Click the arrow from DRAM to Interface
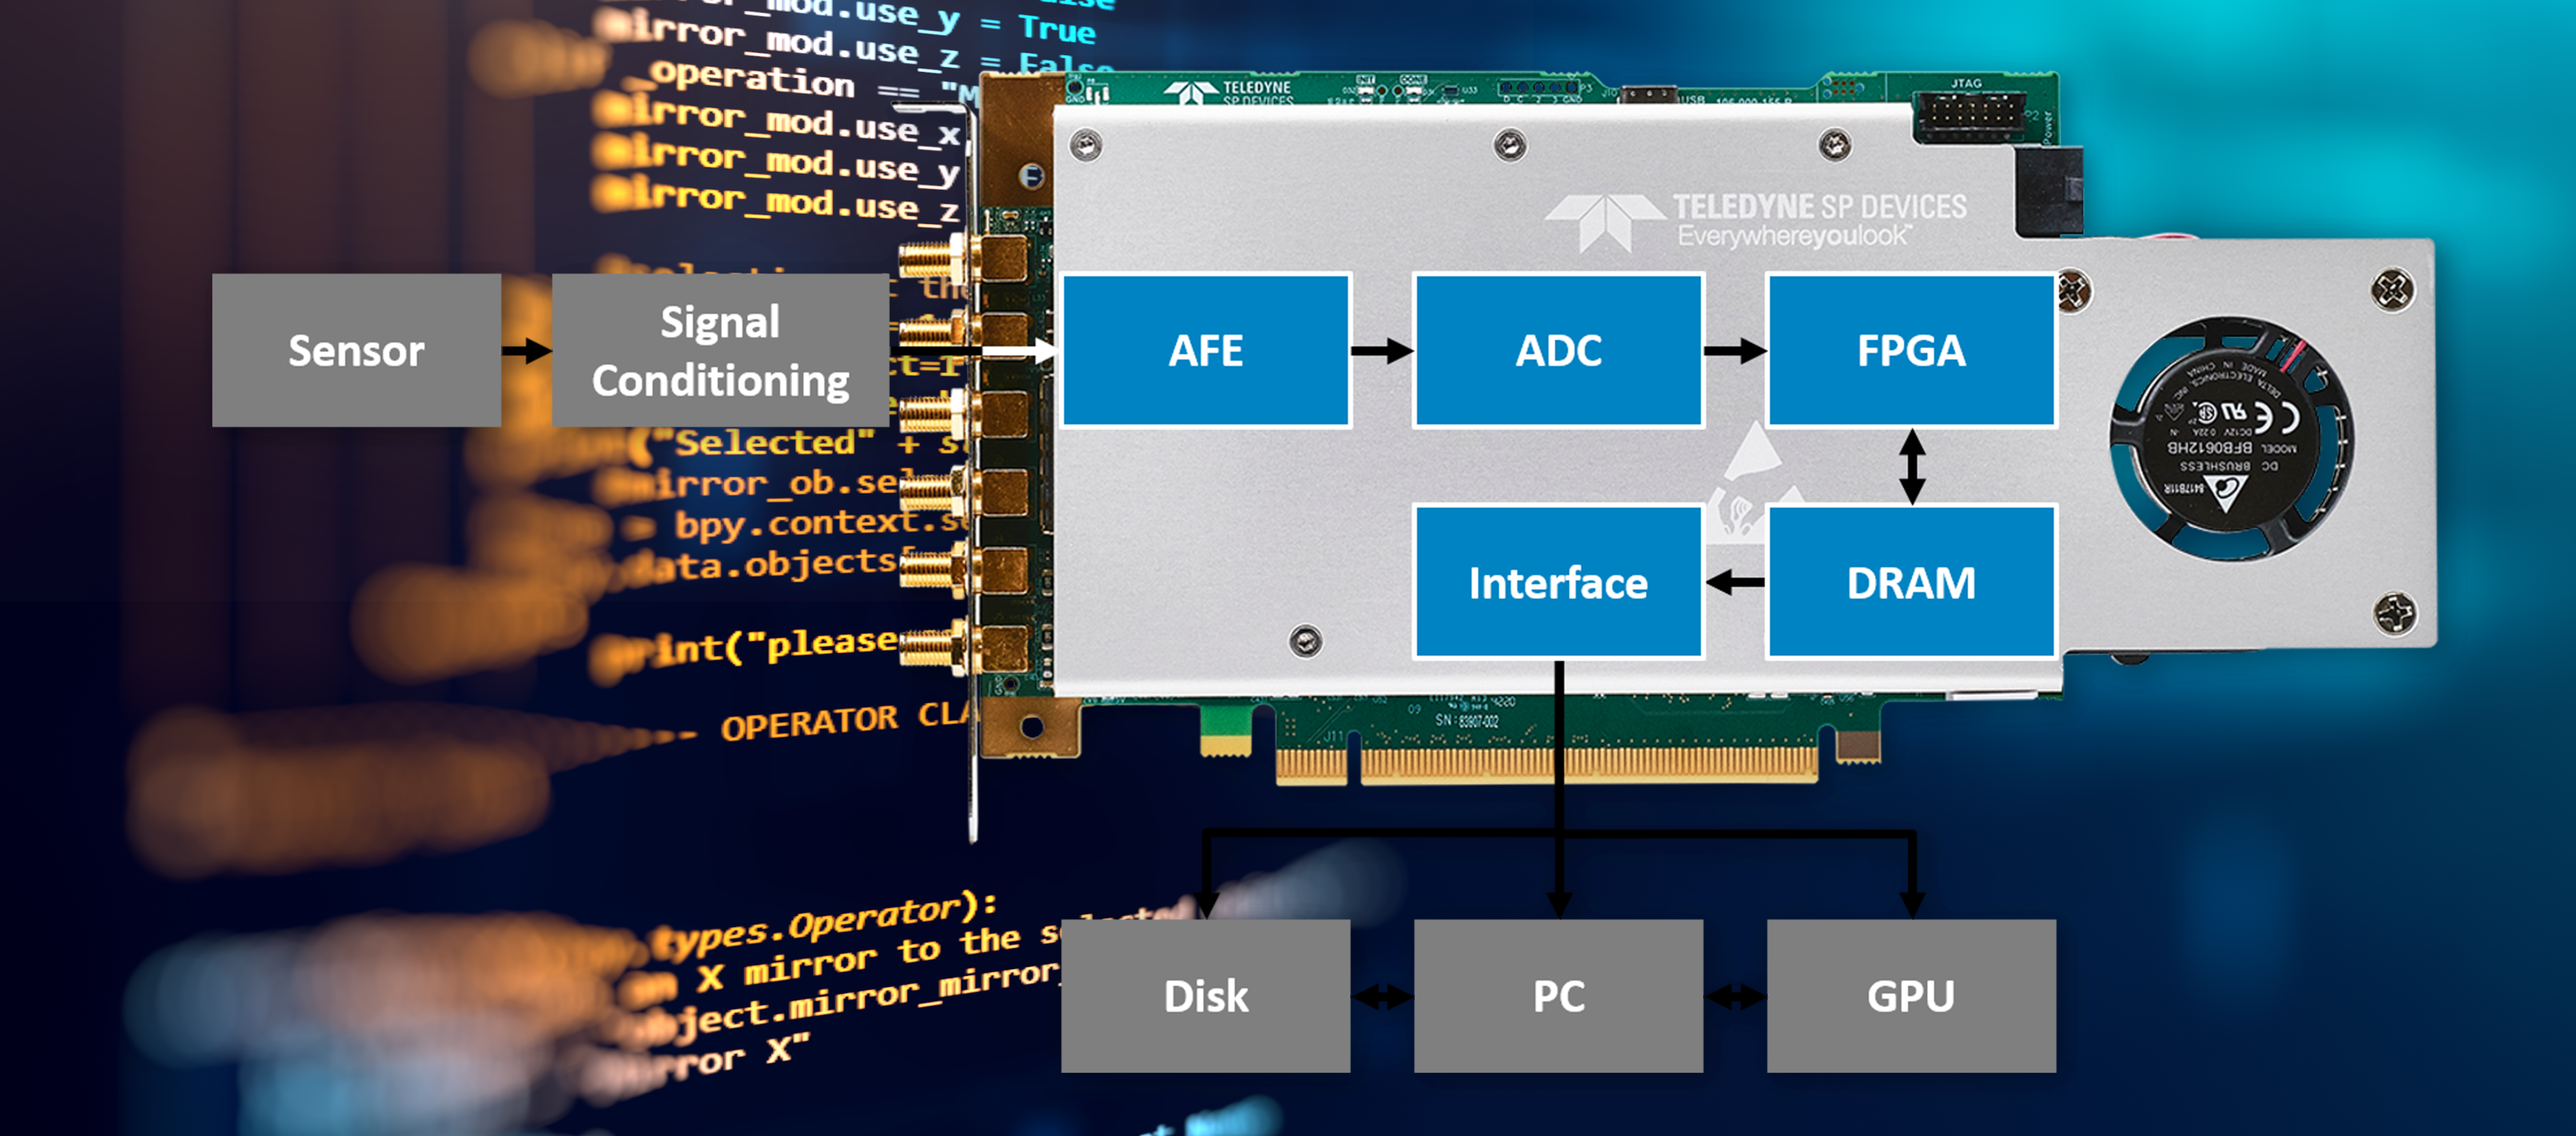The height and width of the screenshot is (1136, 2576). (1735, 582)
